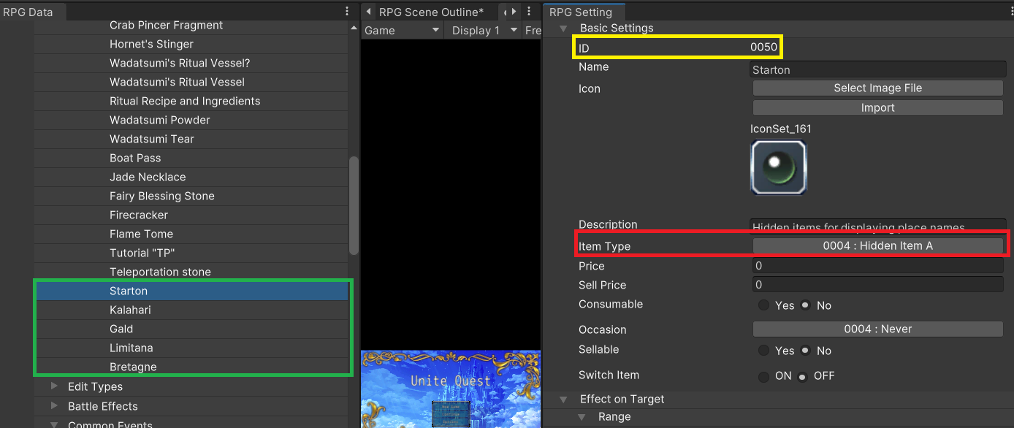
Task: Select the Teleportation stone item
Action: pyautogui.click(x=191, y=272)
